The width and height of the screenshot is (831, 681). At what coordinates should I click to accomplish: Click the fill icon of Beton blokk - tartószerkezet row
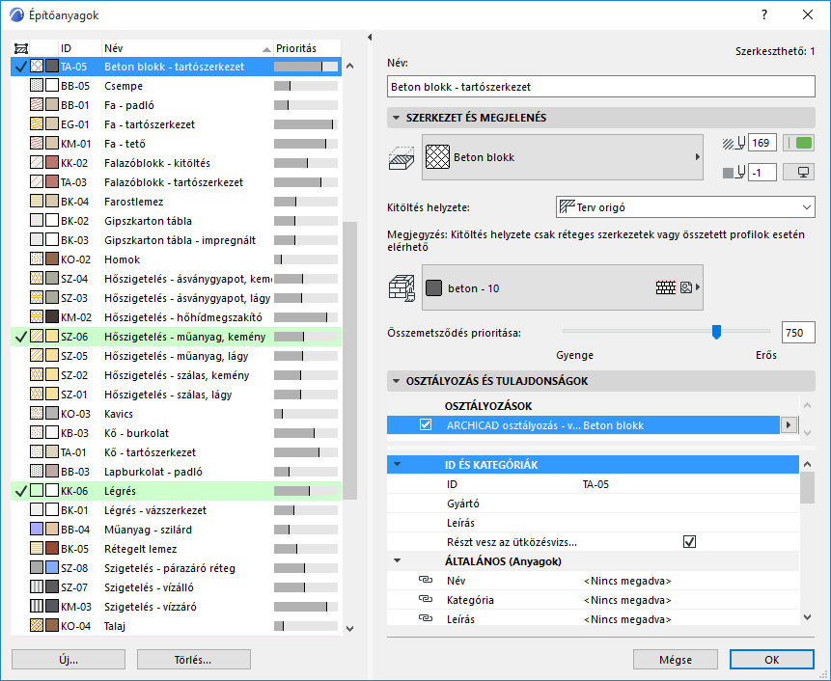tap(37, 67)
